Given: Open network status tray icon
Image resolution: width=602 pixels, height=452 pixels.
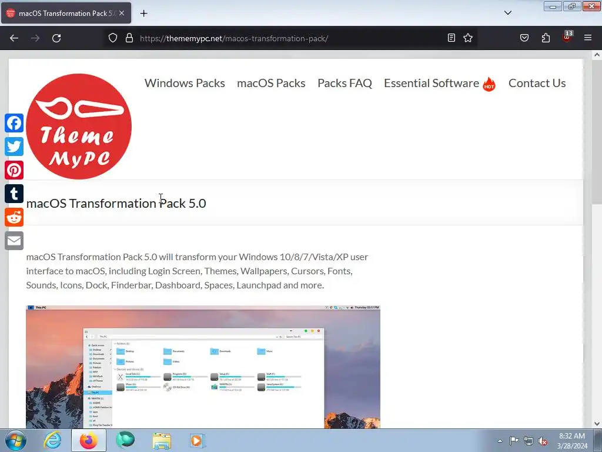Looking at the screenshot, I should 529,441.
